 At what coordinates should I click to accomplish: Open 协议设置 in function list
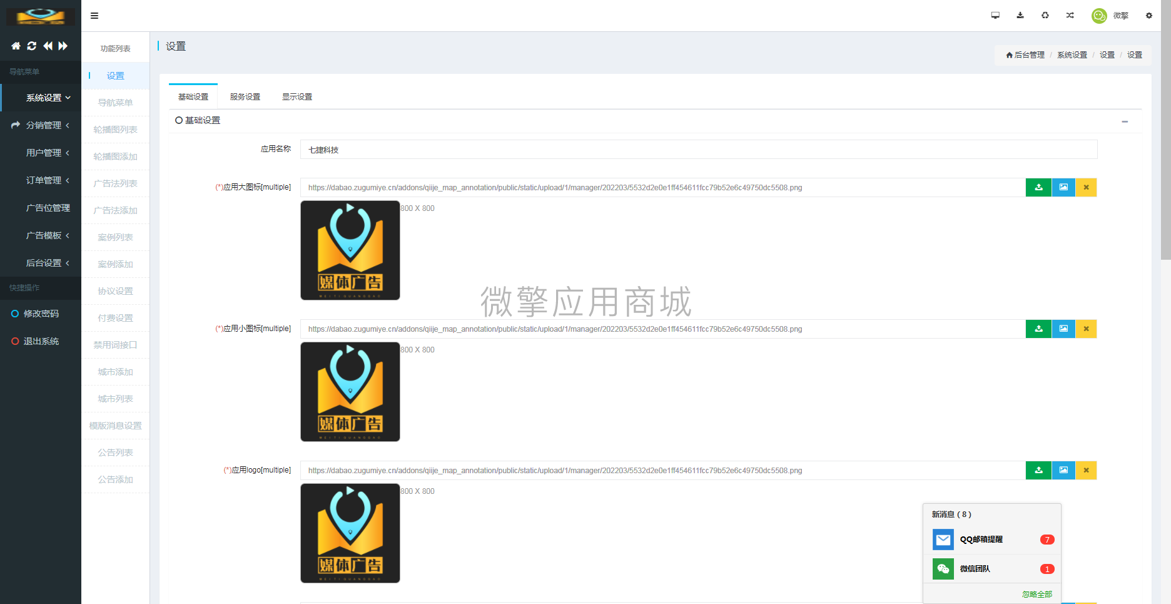[x=116, y=291]
